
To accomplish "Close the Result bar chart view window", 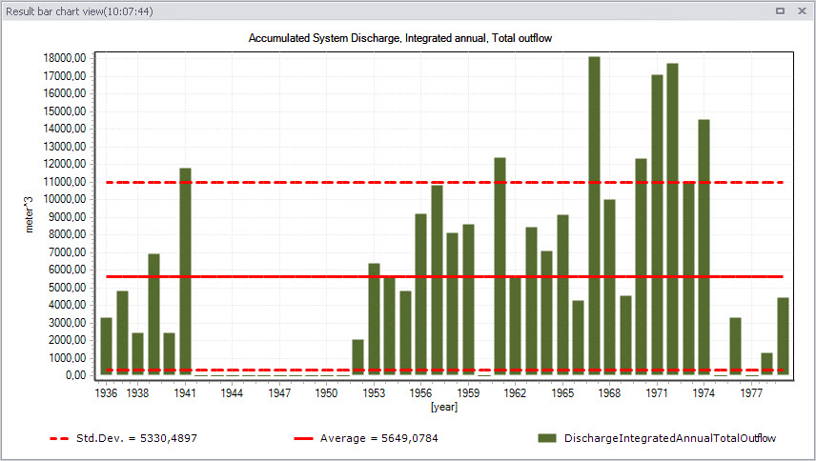I will tap(802, 10).
